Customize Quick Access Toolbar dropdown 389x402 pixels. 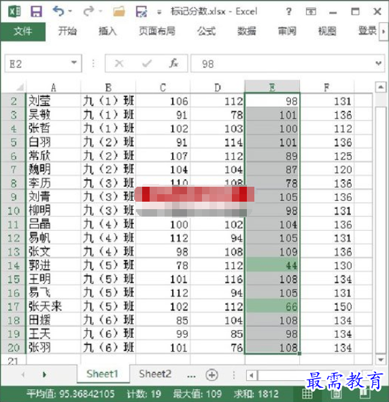(x=159, y=12)
